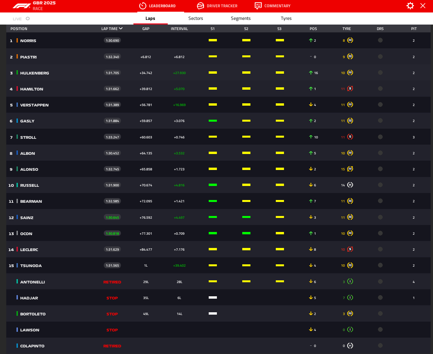Screen dimensions: 433x354
Task: Click the Pit column header
Action: coord(413,29)
